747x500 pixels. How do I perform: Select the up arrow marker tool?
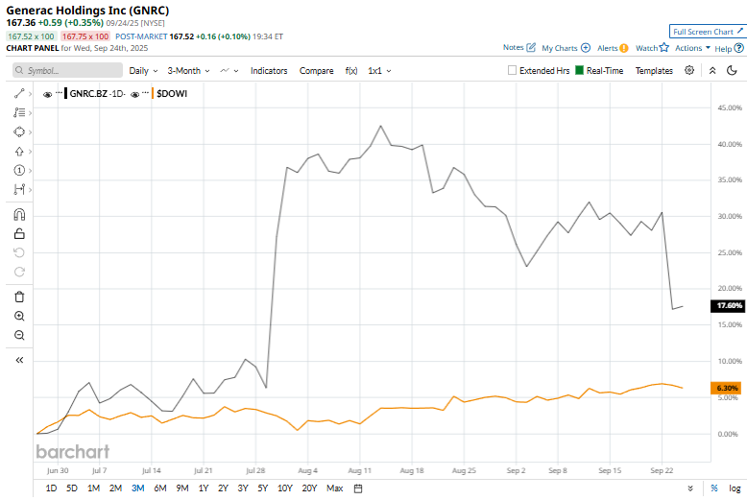pos(19,152)
